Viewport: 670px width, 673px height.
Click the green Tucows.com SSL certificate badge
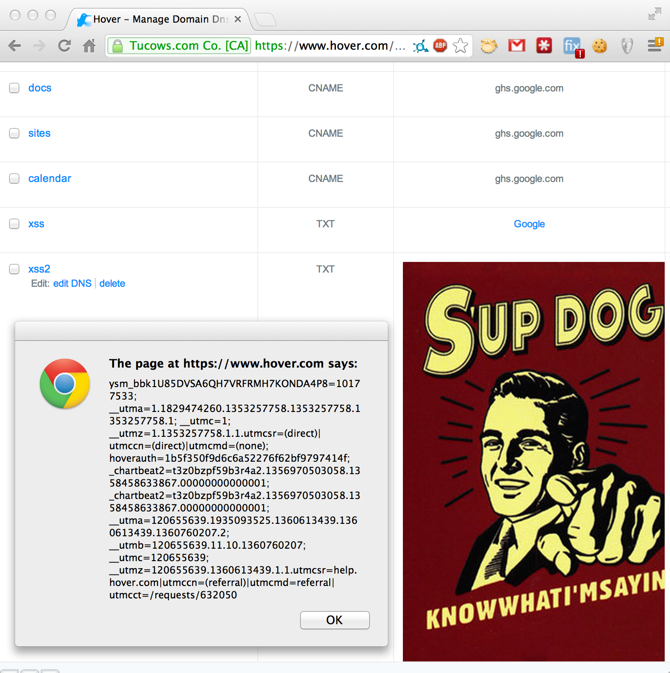[180, 46]
